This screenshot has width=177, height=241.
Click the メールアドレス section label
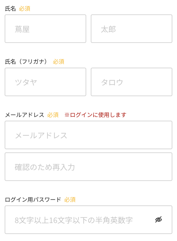(x=25, y=115)
